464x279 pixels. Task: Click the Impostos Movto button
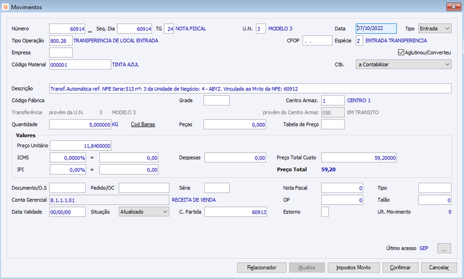[x=353, y=267]
